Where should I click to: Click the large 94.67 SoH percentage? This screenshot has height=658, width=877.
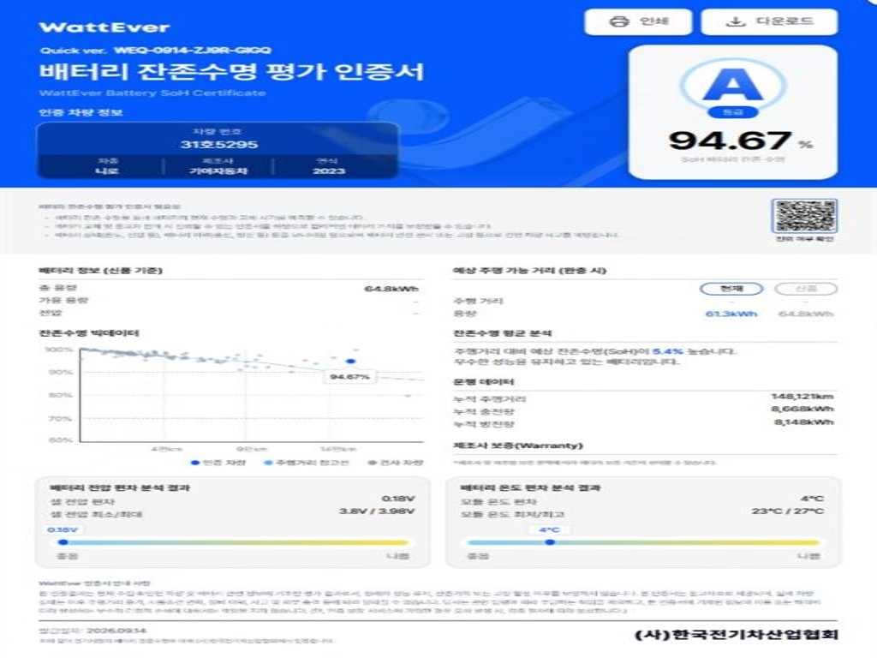pyautogui.click(x=731, y=141)
